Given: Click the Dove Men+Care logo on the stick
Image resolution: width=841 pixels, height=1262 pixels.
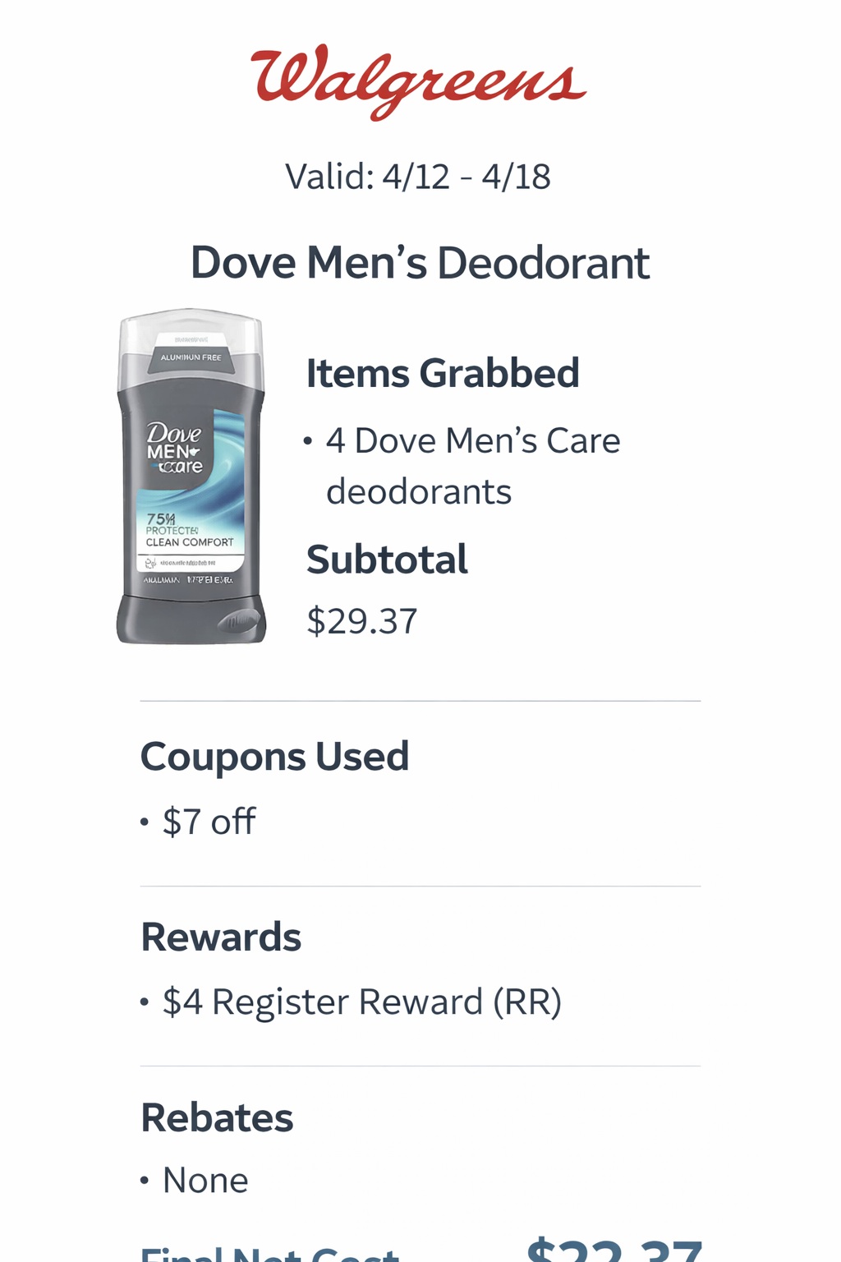Looking at the screenshot, I should coord(174,449).
